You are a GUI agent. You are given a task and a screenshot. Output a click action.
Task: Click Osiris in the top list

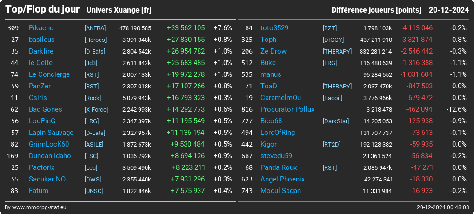[x=38, y=98]
